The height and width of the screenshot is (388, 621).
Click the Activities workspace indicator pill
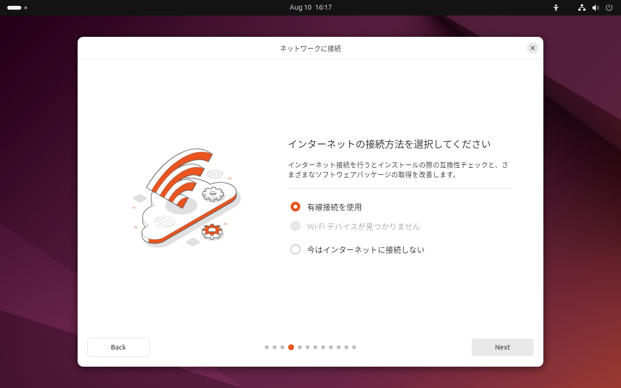tap(17, 8)
